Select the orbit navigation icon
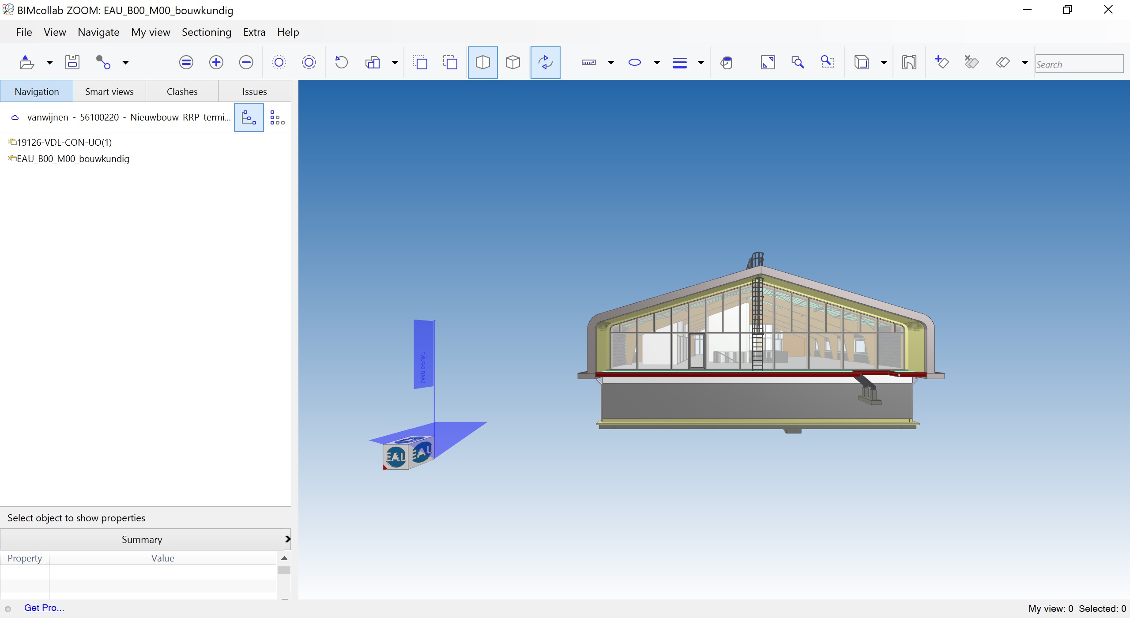Viewport: 1130px width, 618px height. (x=546, y=62)
